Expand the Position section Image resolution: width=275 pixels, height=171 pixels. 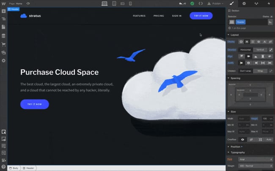236,147
